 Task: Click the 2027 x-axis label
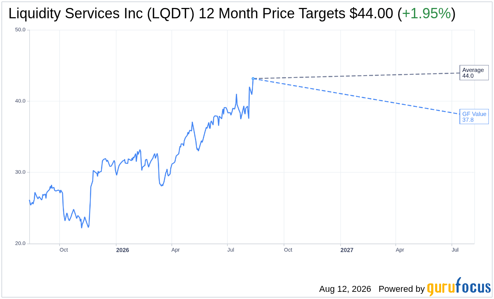tap(347, 250)
